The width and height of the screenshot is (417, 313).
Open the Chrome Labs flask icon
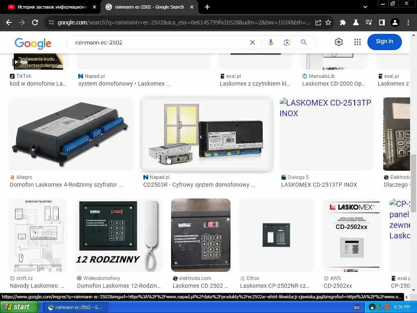[356, 23]
